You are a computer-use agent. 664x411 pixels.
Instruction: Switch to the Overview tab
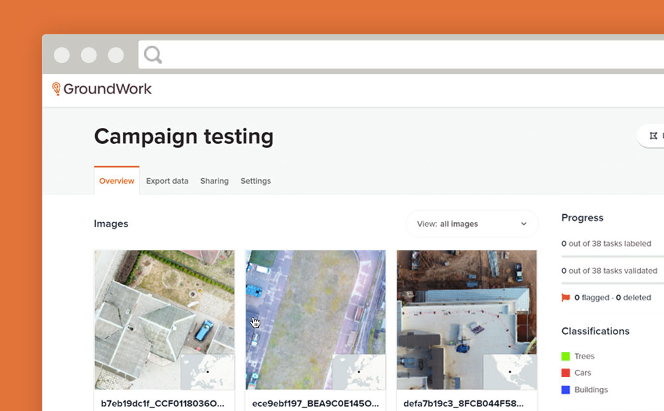pos(117,181)
